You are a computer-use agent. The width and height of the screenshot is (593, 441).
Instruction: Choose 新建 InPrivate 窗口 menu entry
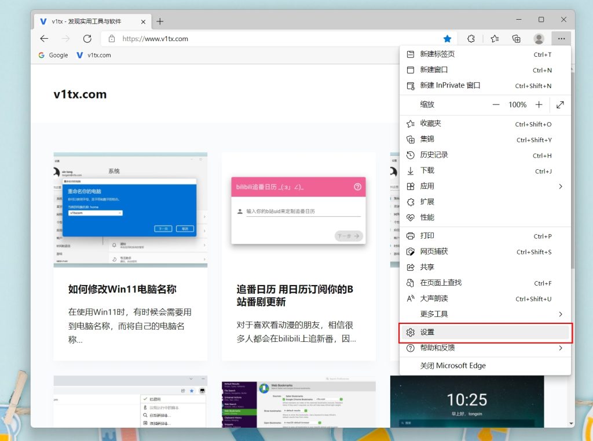[485, 86]
